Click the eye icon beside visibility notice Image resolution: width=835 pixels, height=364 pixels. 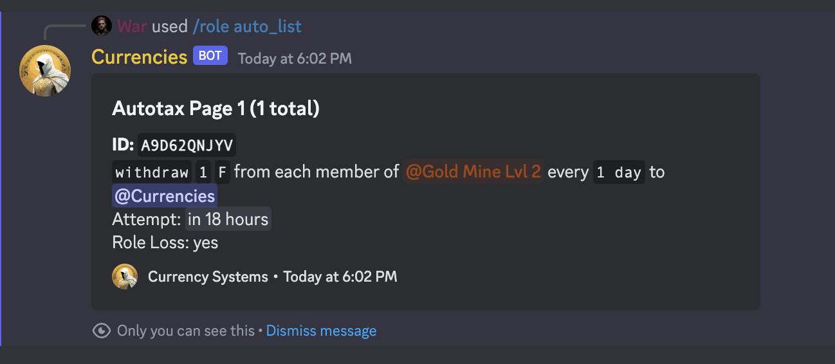tap(102, 331)
